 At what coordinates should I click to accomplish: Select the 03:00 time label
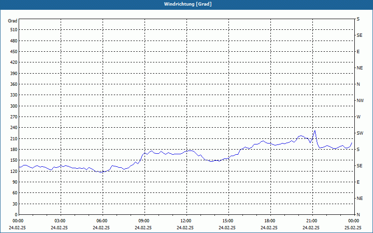pyautogui.click(x=61, y=221)
